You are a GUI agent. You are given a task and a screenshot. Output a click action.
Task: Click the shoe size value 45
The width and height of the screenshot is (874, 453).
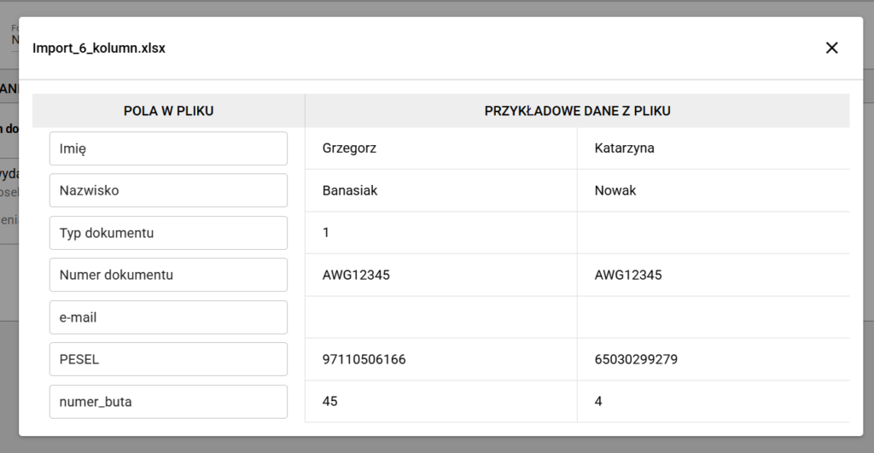pos(330,401)
